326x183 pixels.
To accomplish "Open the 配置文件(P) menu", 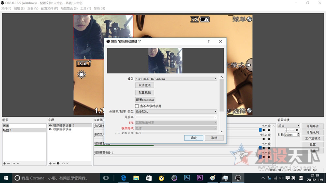I will pos(50,8).
